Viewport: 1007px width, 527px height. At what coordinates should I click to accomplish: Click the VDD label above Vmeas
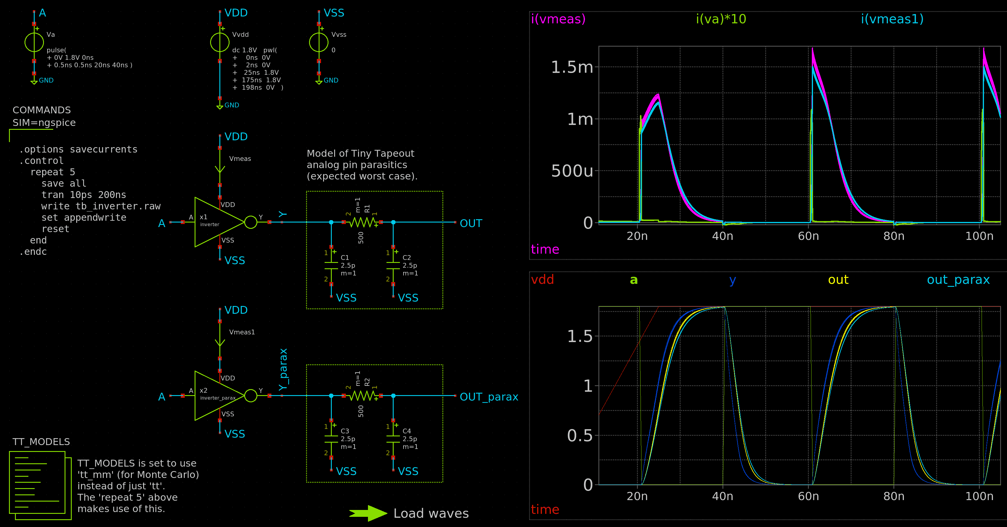click(x=236, y=137)
